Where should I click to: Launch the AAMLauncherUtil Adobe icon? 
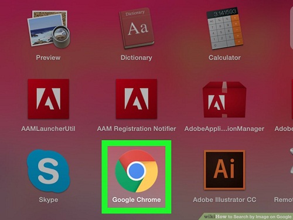point(48,99)
